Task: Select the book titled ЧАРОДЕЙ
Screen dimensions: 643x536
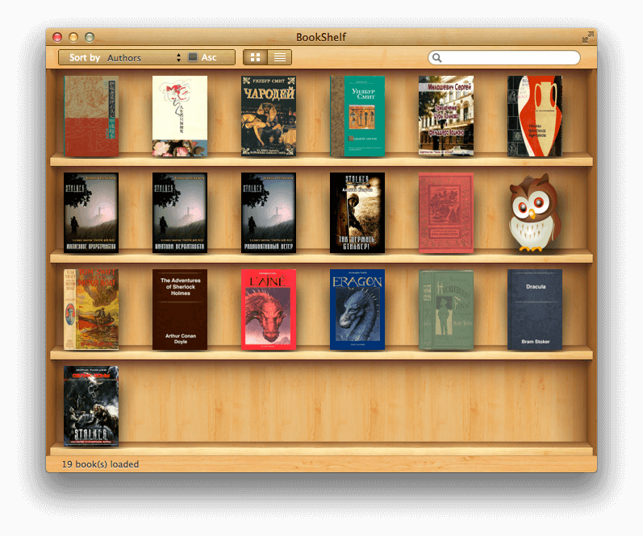Action: coord(269,116)
